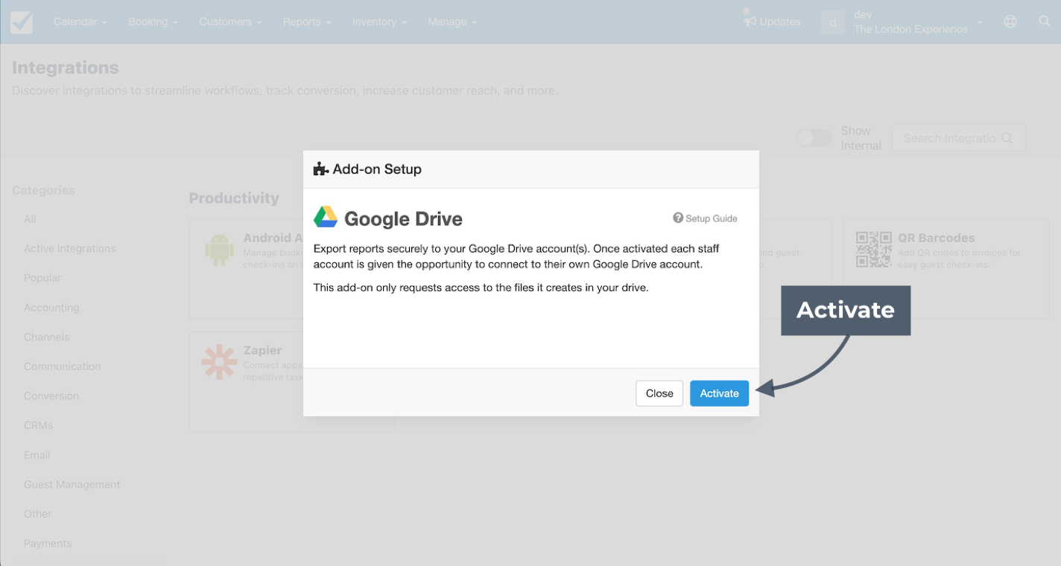
Task: Open the Updates megaphone notifications
Action: [773, 22]
